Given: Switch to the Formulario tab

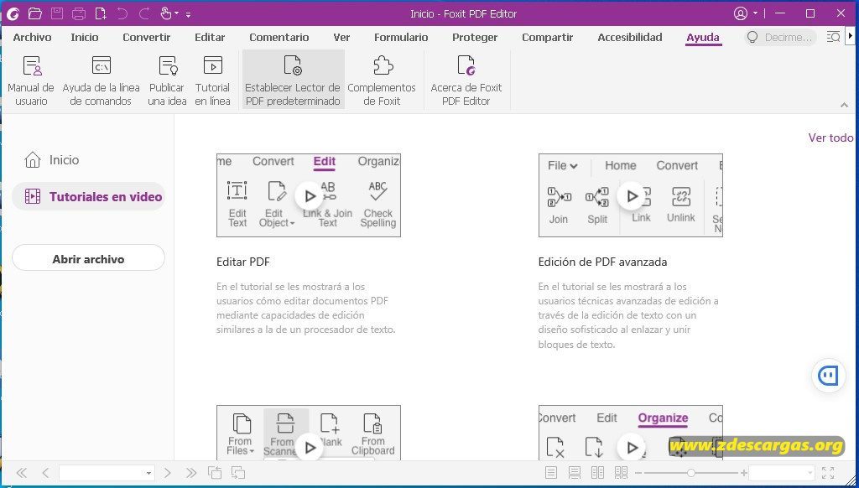Looking at the screenshot, I should point(401,37).
